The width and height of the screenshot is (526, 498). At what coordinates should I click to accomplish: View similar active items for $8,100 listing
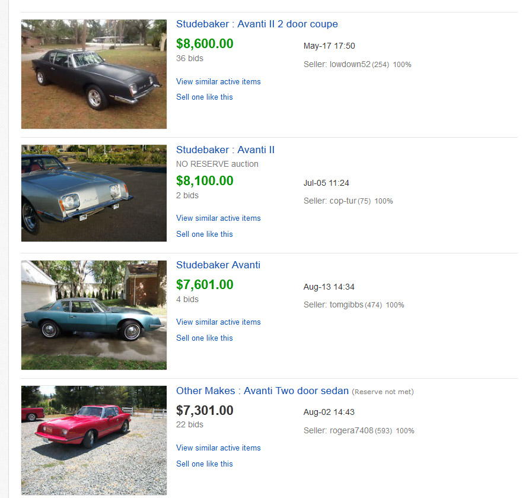[x=218, y=218]
